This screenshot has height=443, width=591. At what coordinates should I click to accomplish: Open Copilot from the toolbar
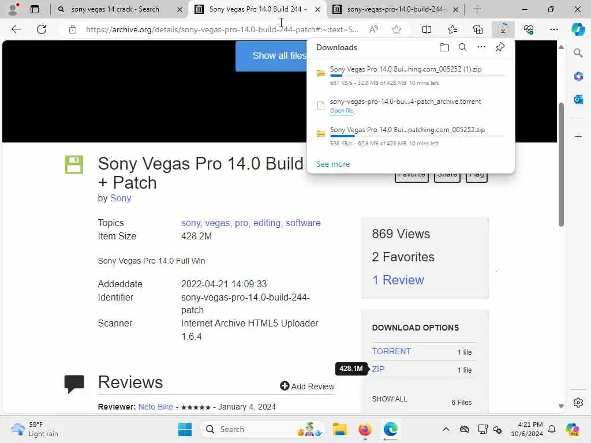[x=578, y=29]
